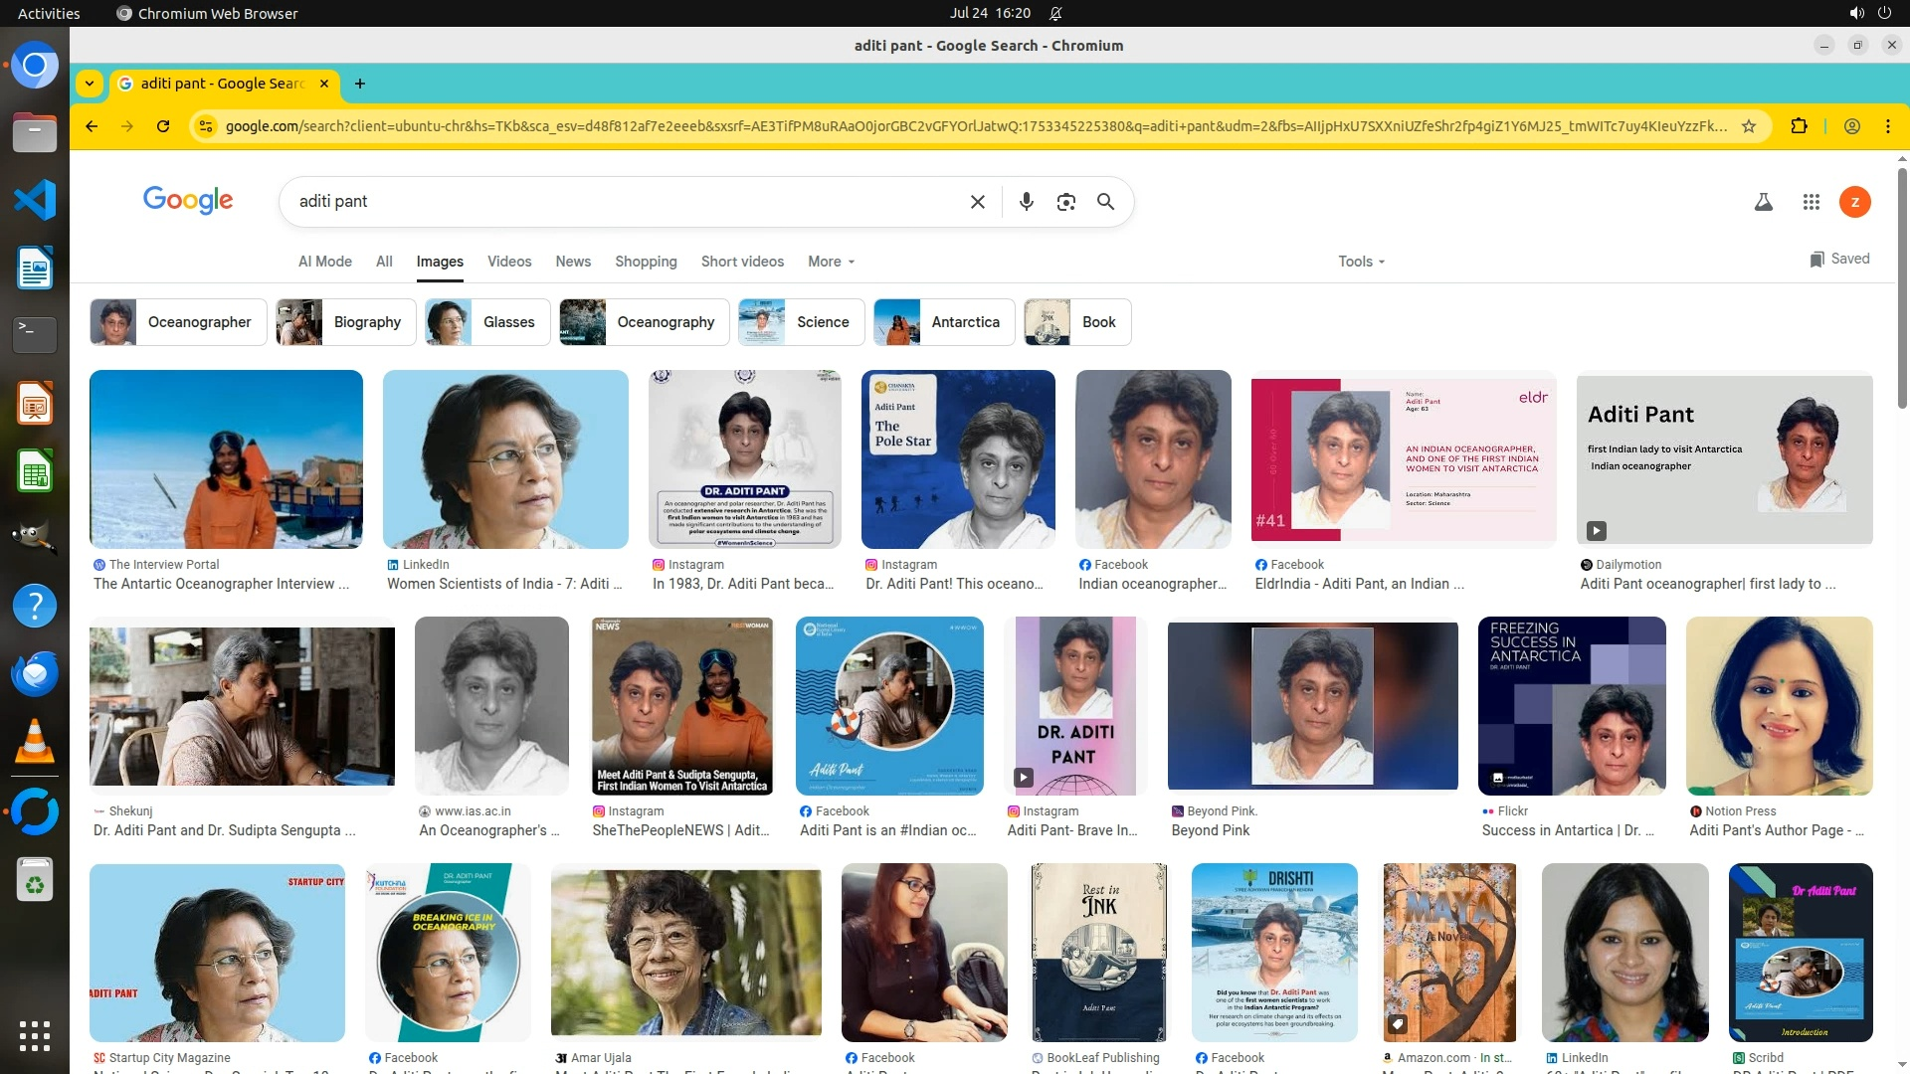Open the Chromium extensions puzzle icon
1910x1074 pixels.
tap(1799, 126)
